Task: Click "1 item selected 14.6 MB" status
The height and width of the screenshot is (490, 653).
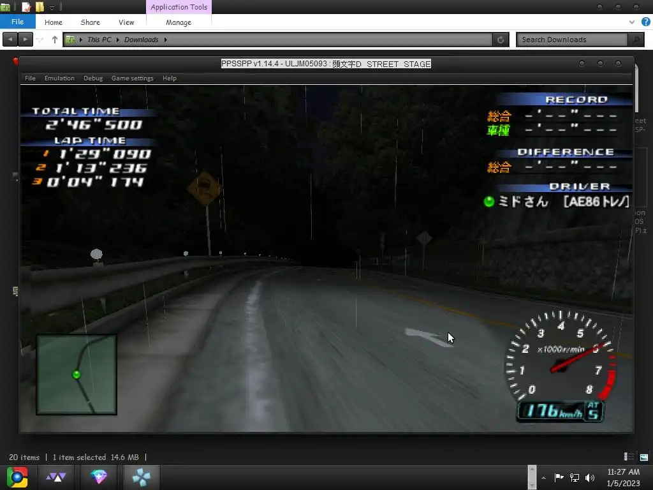Action: pyautogui.click(x=96, y=457)
